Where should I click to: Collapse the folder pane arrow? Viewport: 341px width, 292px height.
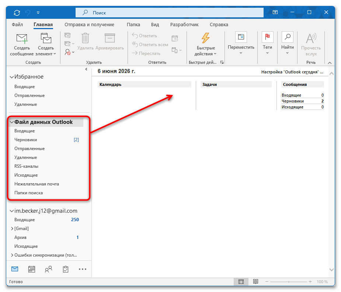pyautogui.click(x=86, y=69)
